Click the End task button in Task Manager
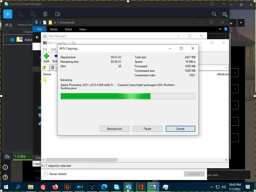Screen dimensions: 256x192 click(194, 174)
